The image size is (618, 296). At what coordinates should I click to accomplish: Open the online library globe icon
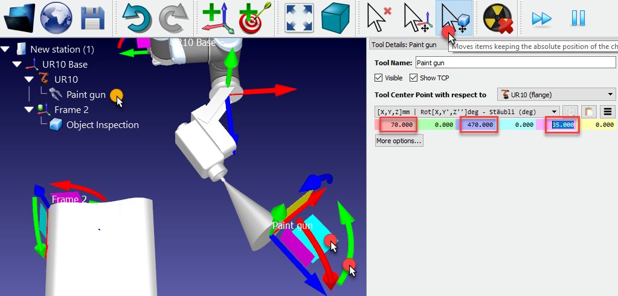coord(56,18)
